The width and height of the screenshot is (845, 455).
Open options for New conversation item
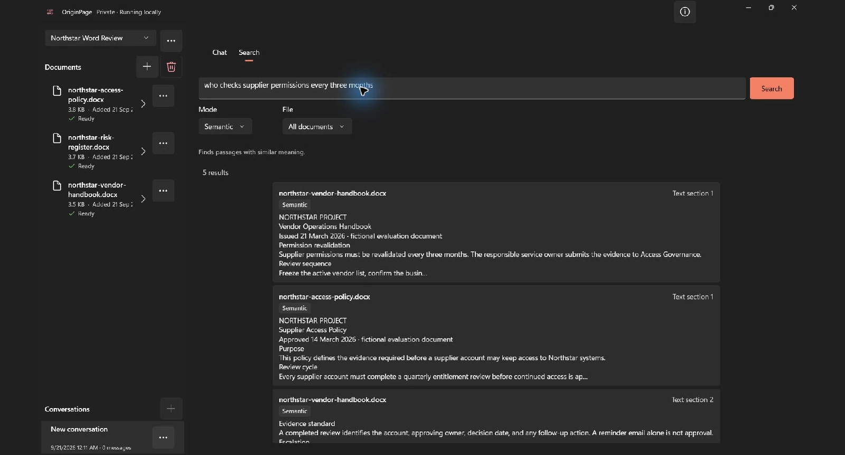[163, 437]
